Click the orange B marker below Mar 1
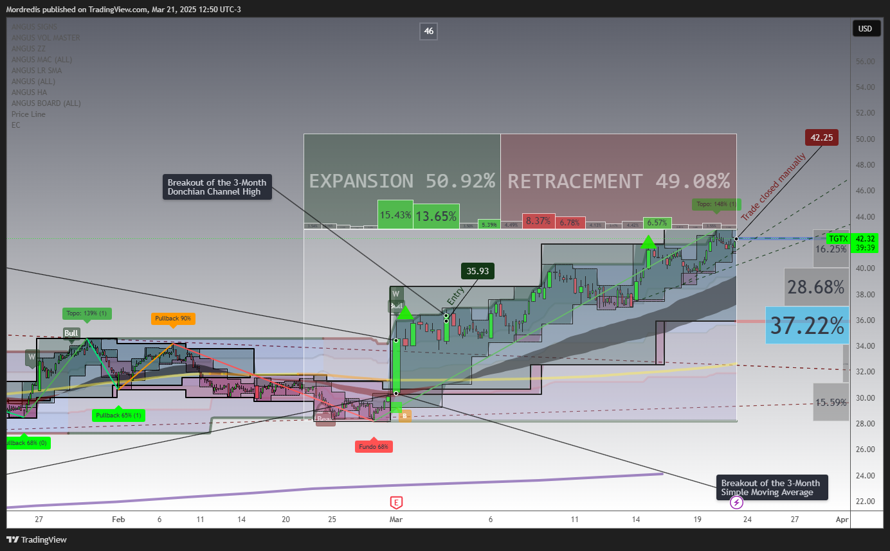The image size is (890, 551). click(x=404, y=415)
